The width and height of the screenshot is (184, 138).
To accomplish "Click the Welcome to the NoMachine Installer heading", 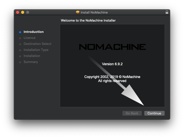I will tap(88, 21).
